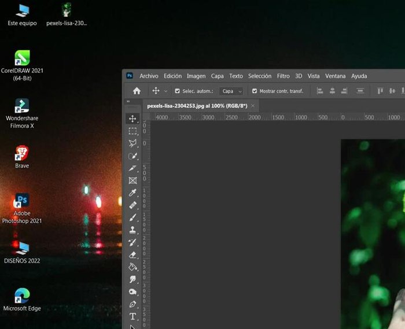Open the Vista menu
This screenshot has height=329, width=405.
coord(314,76)
